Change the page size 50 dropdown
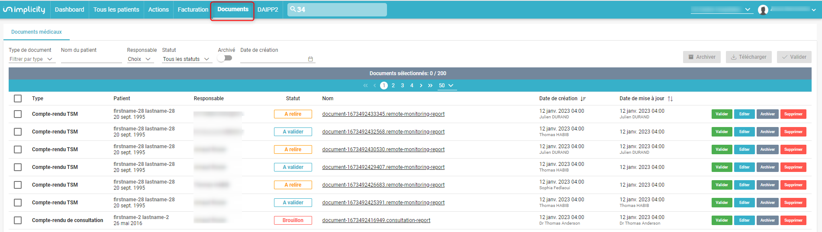822x232 pixels. point(447,86)
